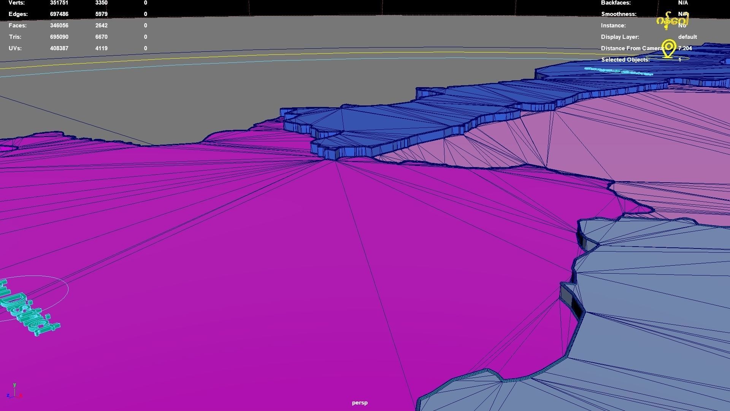The height and width of the screenshot is (411, 730).
Task: Click the Tris stat label
Action: pyautogui.click(x=15, y=37)
